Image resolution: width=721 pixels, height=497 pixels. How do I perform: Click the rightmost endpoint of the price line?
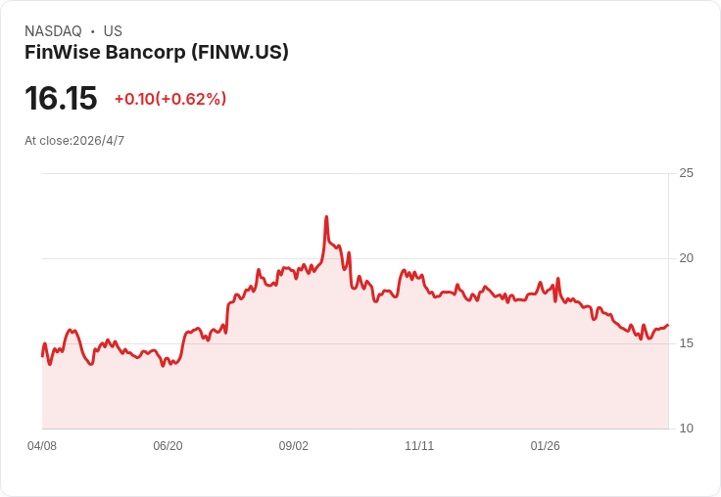668,325
